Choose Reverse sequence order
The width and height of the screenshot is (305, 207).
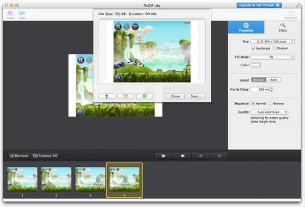277,104
